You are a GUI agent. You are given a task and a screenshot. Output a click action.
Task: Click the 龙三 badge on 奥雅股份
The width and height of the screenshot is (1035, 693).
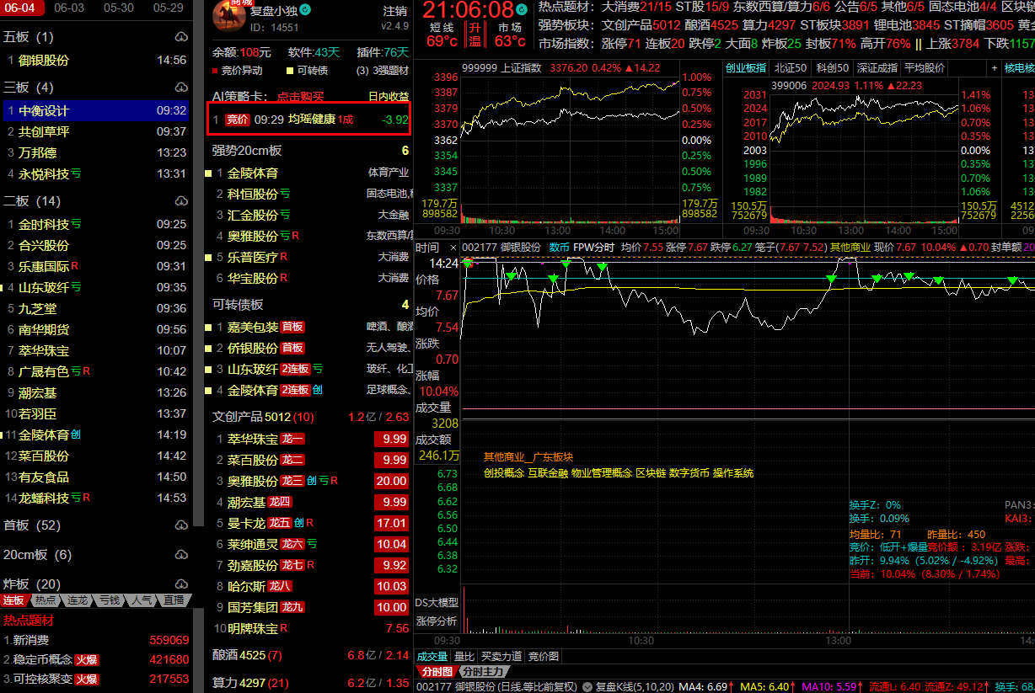[292, 481]
